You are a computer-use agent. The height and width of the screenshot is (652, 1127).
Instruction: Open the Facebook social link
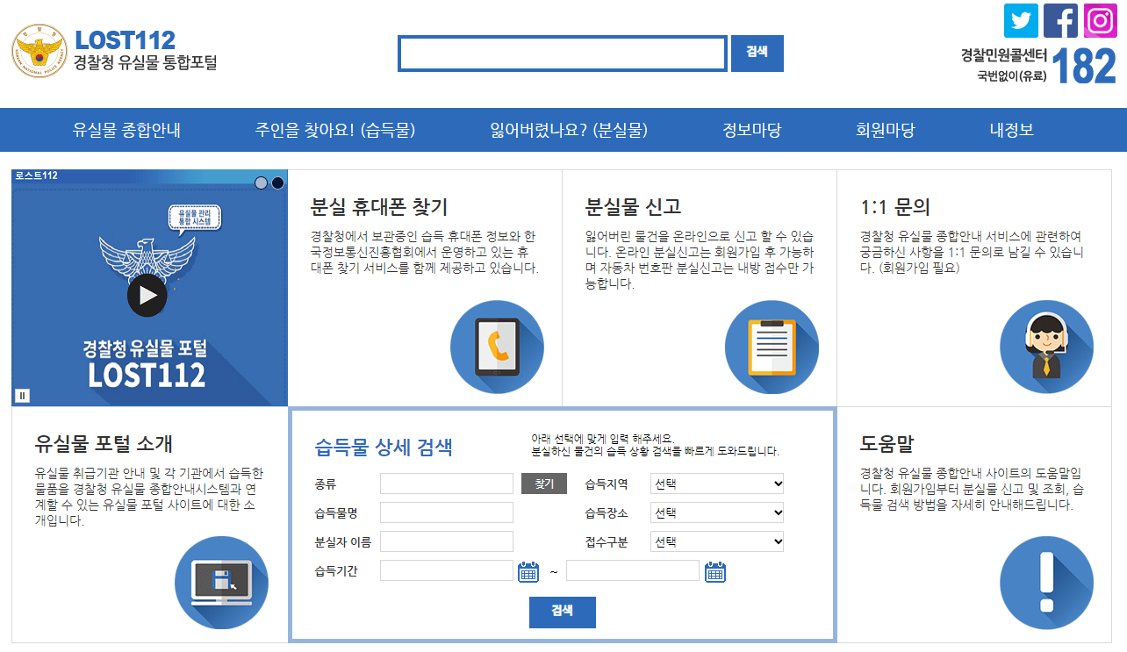point(1060,20)
